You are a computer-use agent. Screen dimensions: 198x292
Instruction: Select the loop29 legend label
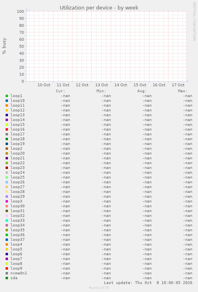click(x=18, y=197)
